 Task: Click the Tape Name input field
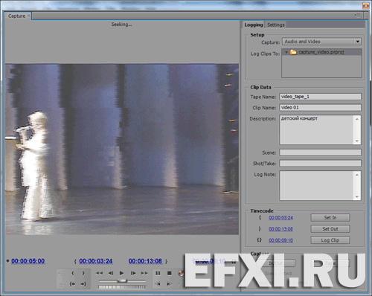pyautogui.click(x=320, y=97)
